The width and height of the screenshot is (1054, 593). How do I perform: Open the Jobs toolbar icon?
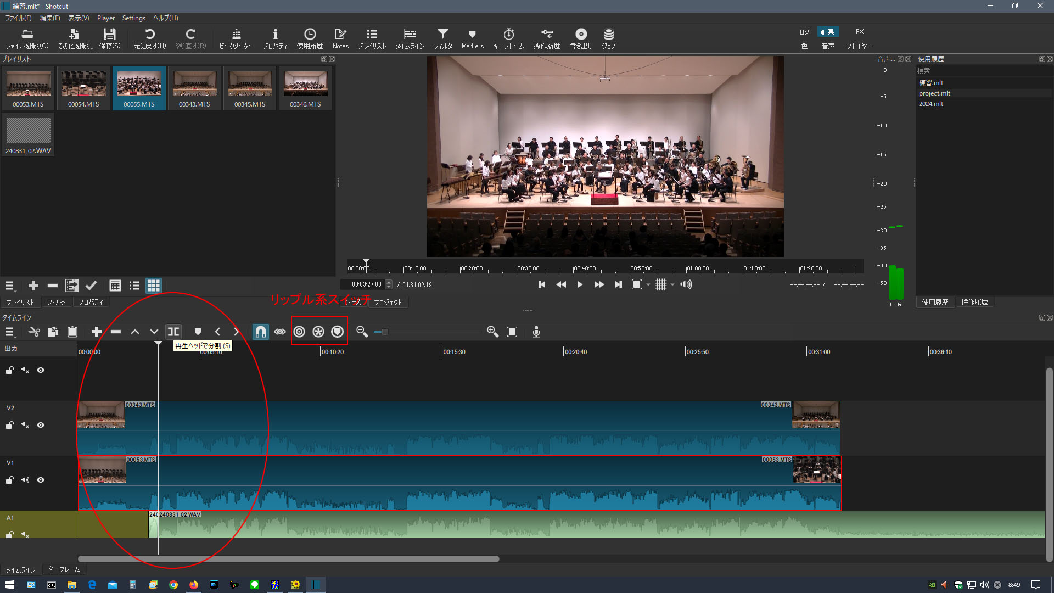[608, 39]
